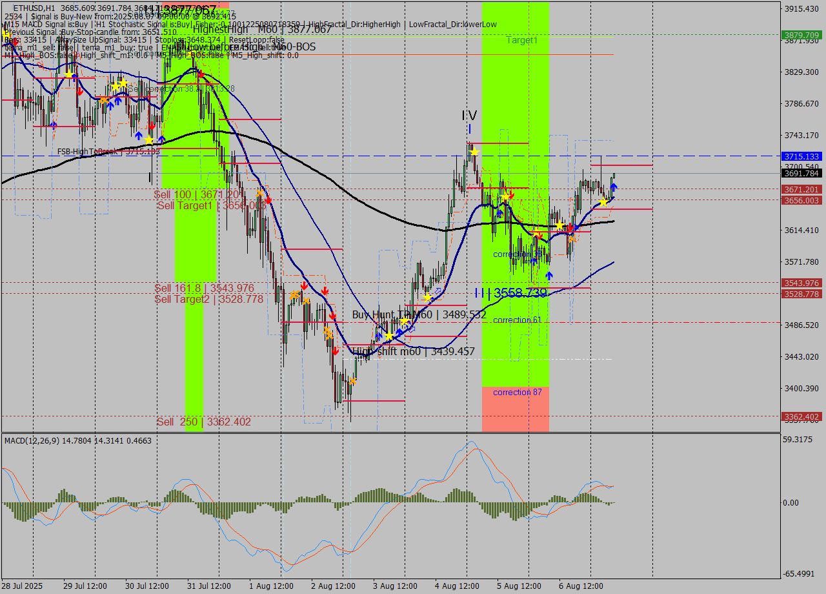Select the blue buy arrow on the 6 Aug rally
This screenshot has width=826, height=594.
coord(613,187)
